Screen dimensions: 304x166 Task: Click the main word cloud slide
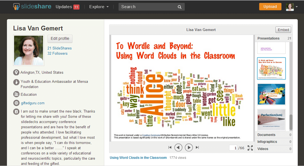(182, 88)
